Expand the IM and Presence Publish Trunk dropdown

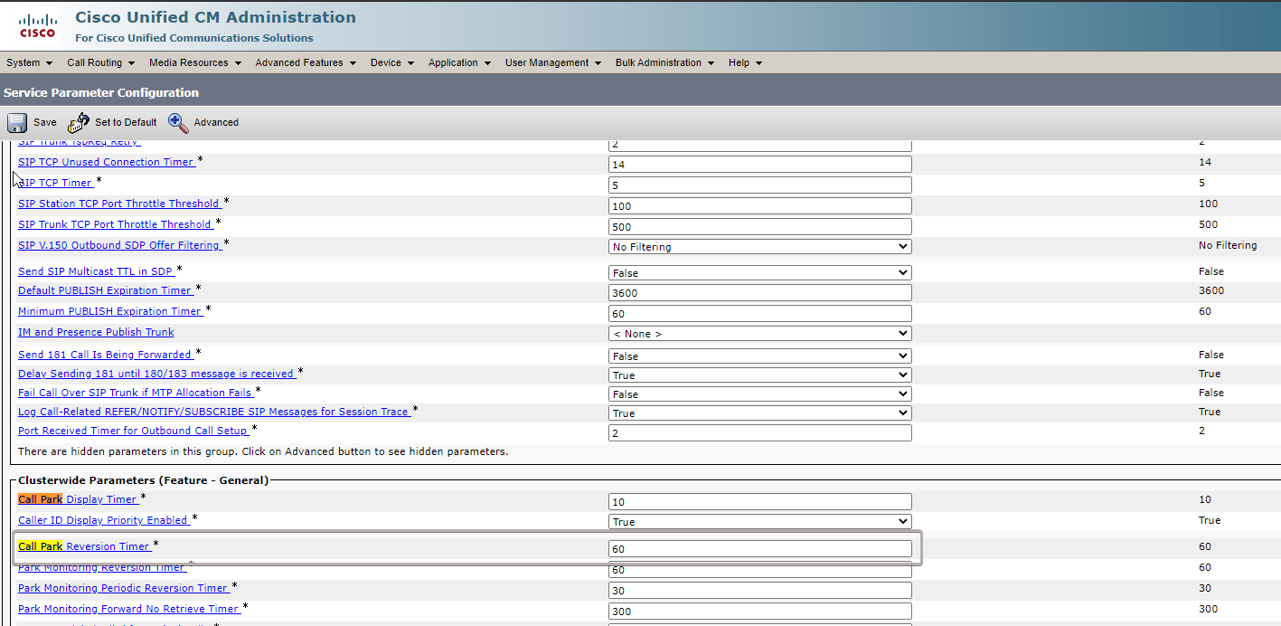tap(759, 334)
